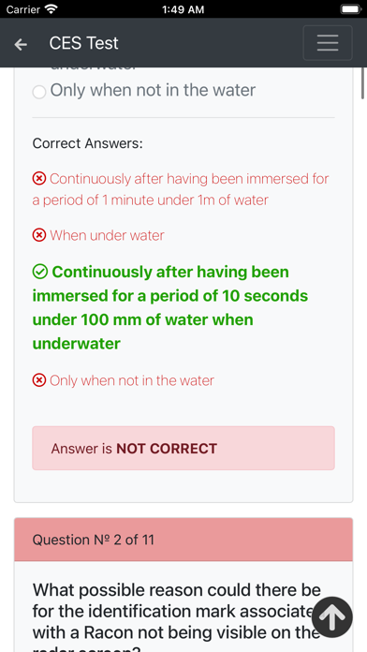
Task: Tap the Wi-Fi status icon
Action: pyautogui.click(x=51, y=8)
